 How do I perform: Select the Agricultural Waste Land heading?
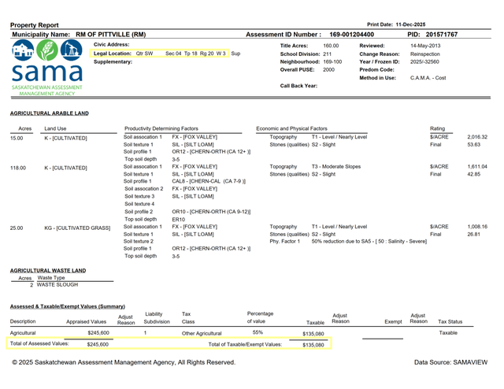point(47,270)
